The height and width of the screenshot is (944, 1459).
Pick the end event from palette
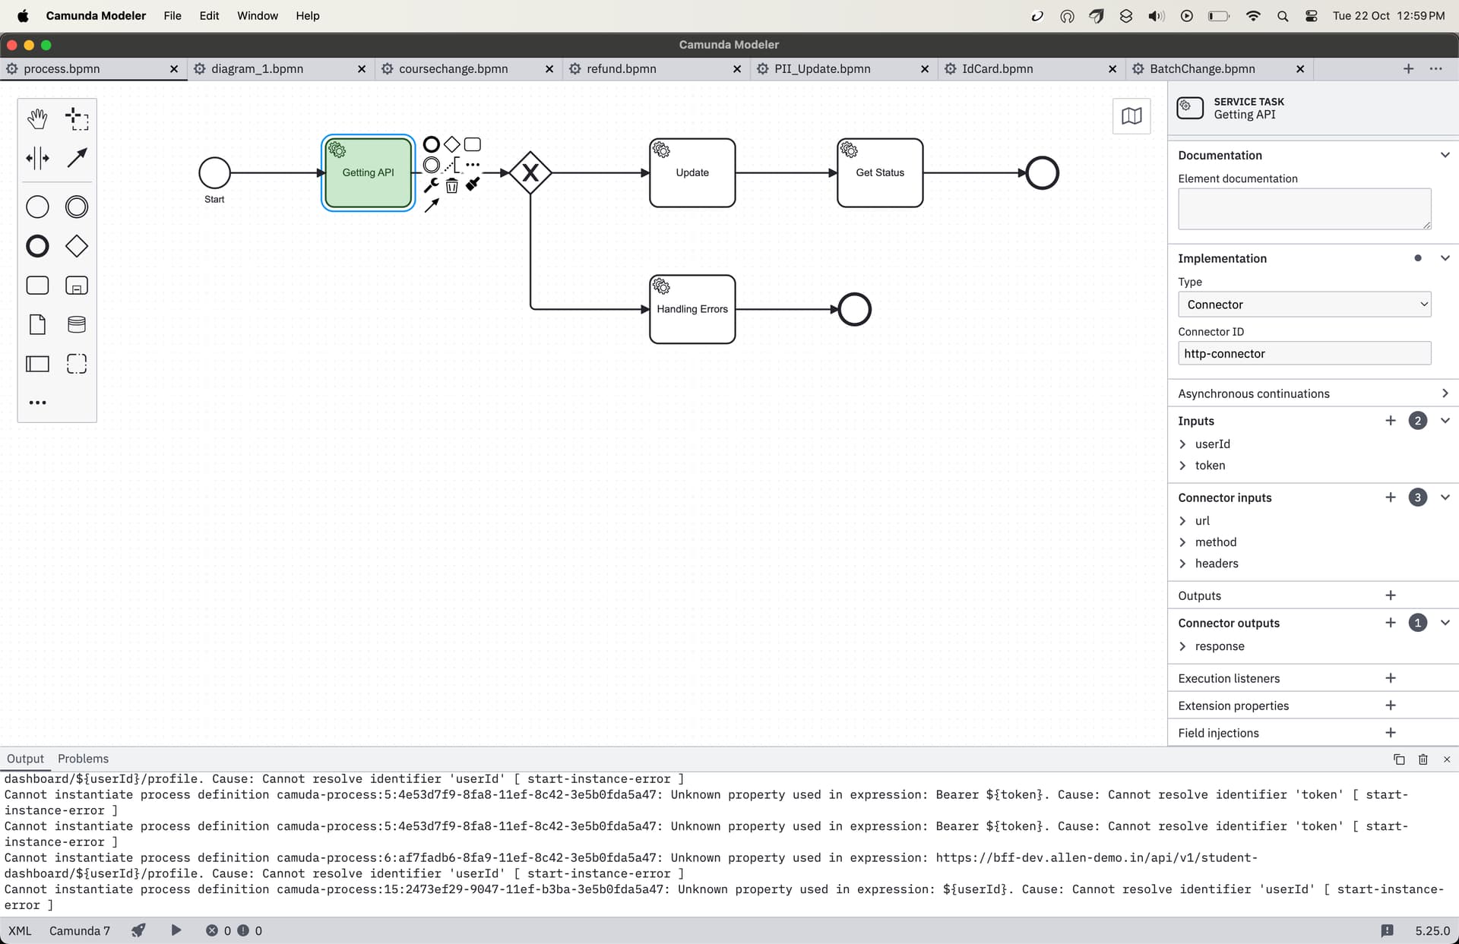pyautogui.click(x=37, y=246)
